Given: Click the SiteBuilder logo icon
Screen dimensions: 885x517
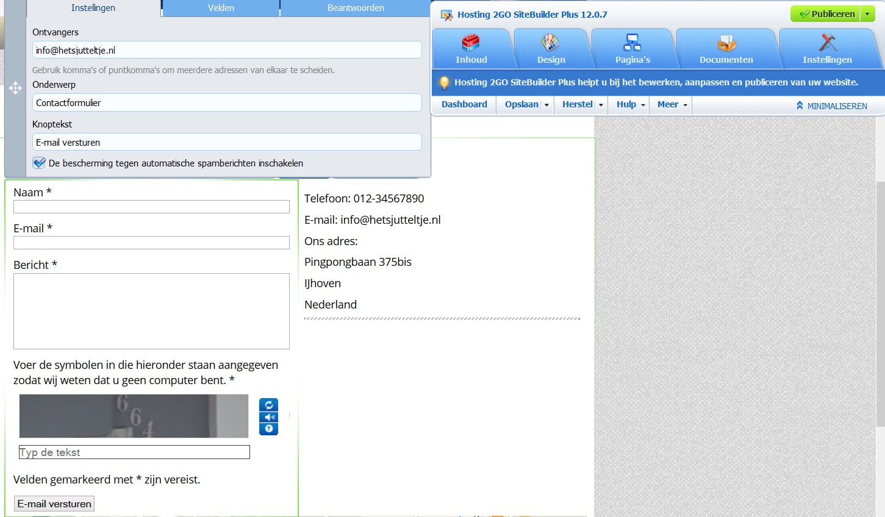Looking at the screenshot, I should (447, 15).
